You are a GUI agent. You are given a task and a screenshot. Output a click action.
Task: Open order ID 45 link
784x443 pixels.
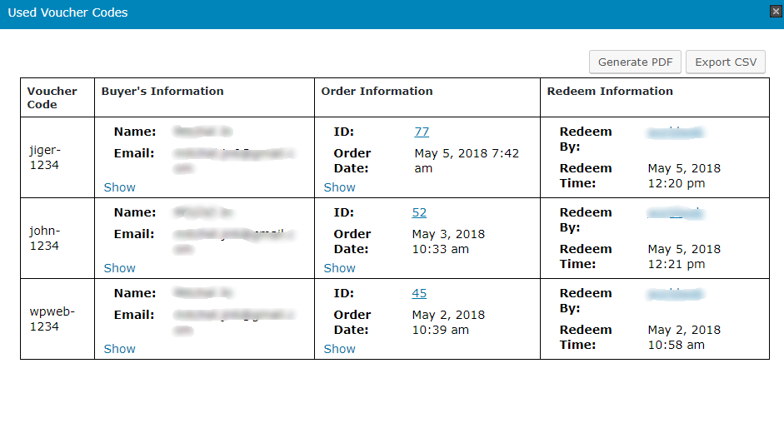click(419, 293)
